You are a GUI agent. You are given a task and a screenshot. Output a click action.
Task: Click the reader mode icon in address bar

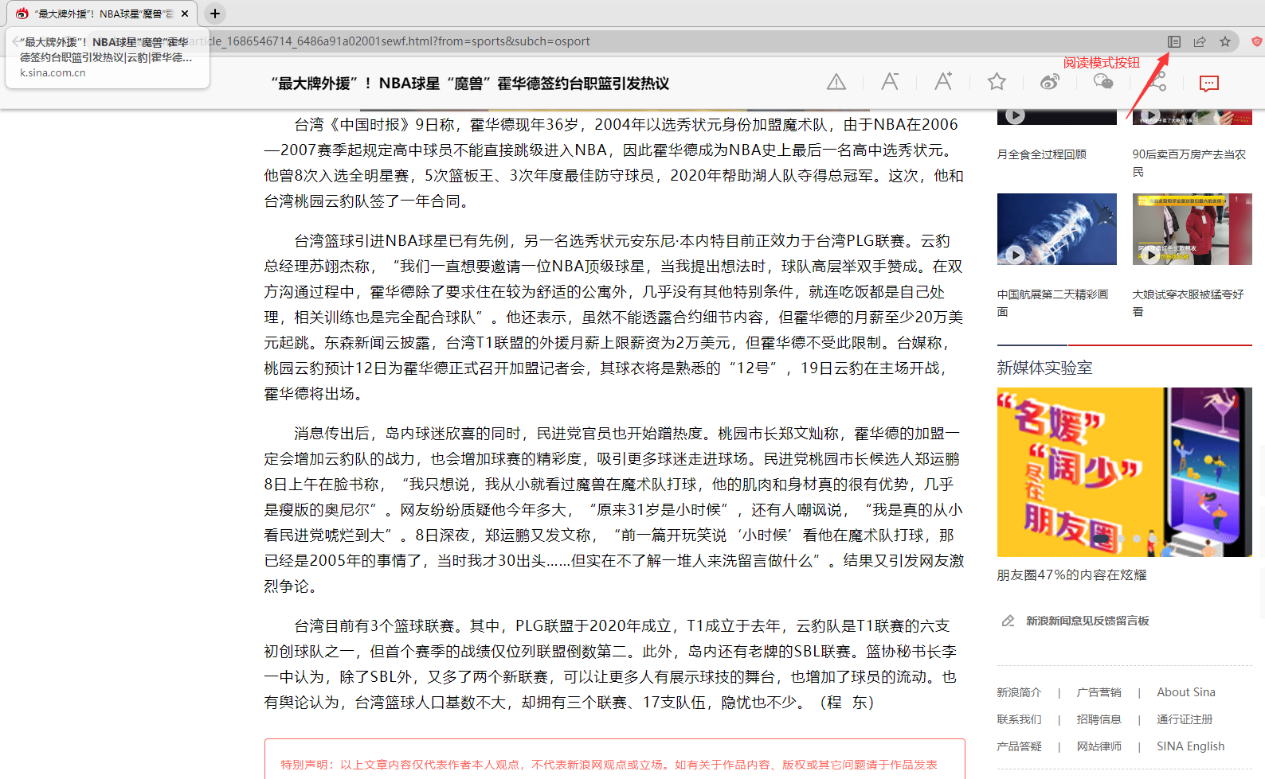(x=1173, y=41)
